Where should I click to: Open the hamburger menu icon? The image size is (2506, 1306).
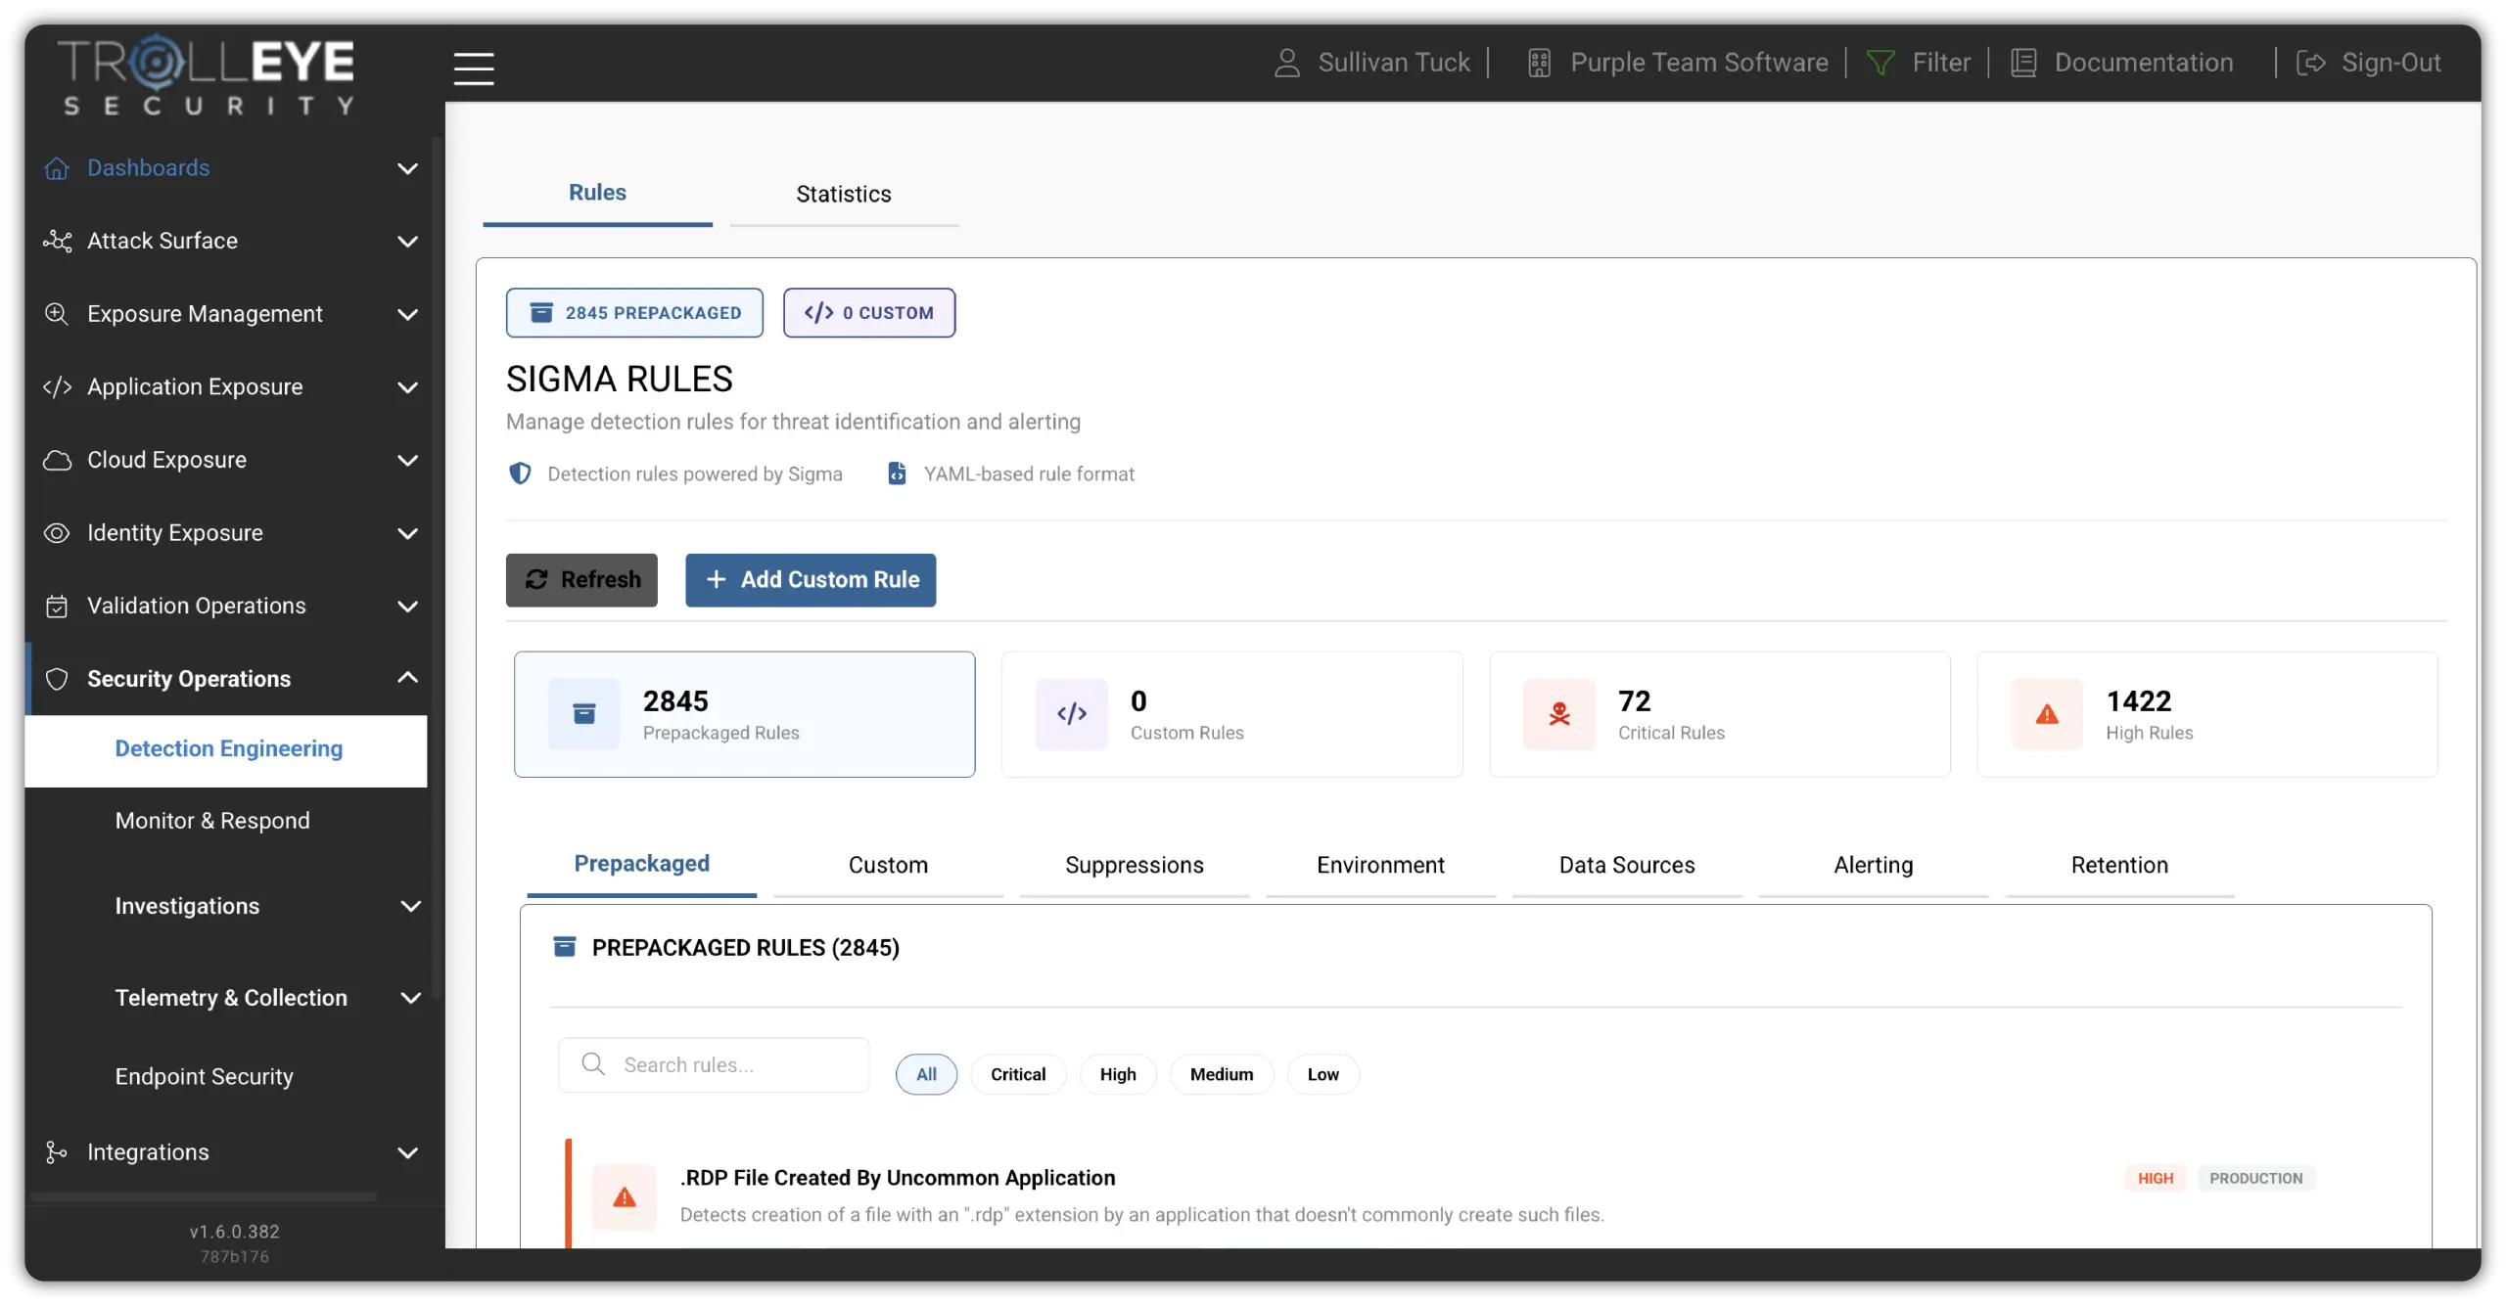474,68
